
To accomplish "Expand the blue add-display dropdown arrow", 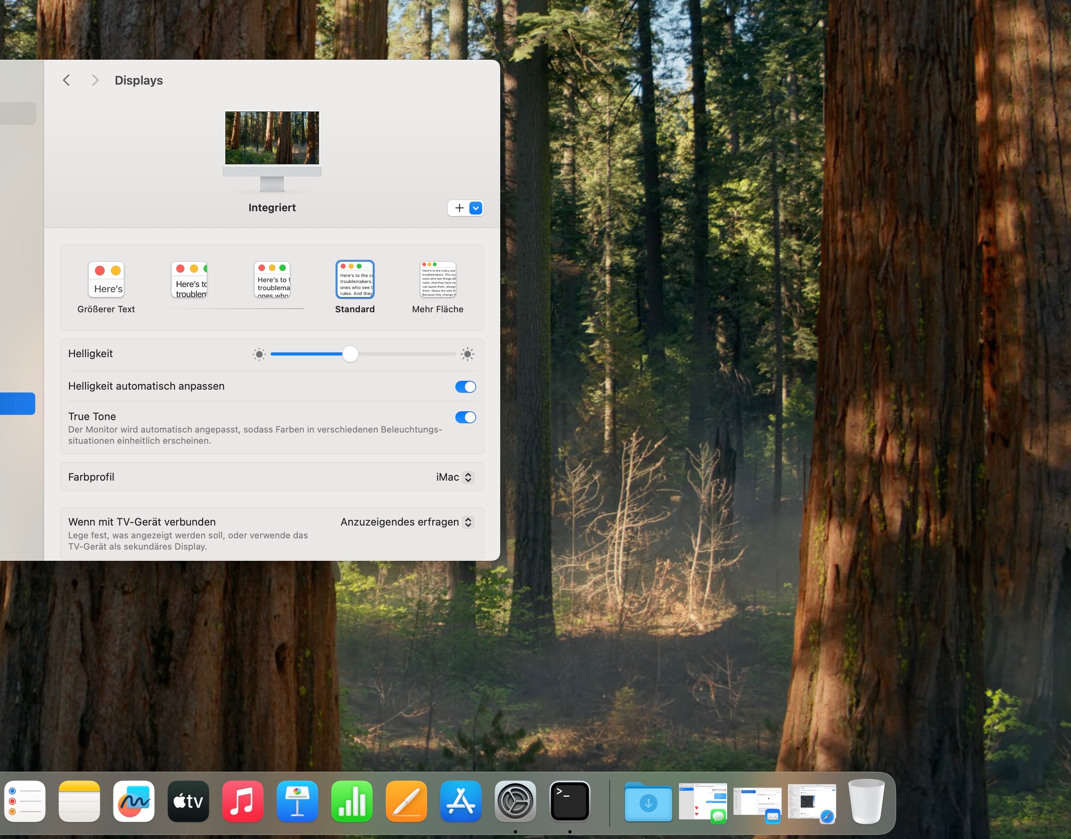I will [x=475, y=208].
